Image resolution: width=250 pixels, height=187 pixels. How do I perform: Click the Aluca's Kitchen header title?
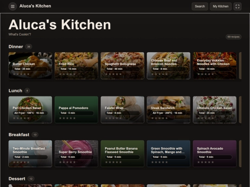(35, 6)
